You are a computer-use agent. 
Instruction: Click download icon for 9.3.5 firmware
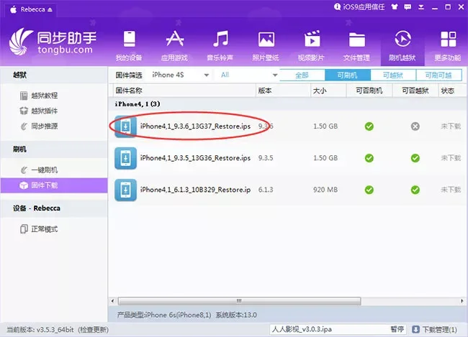126,158
